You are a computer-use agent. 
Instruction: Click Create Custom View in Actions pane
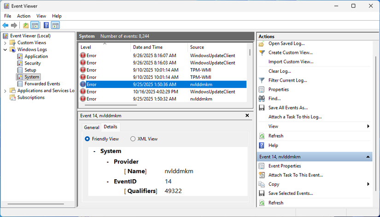pos(290,53)
